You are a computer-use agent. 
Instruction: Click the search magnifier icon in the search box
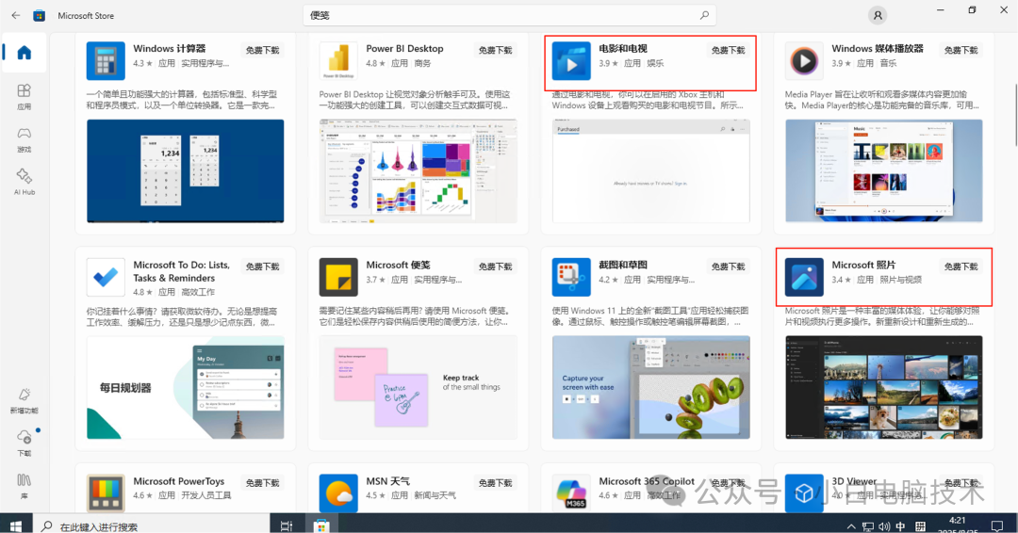[x=704, y=15]
